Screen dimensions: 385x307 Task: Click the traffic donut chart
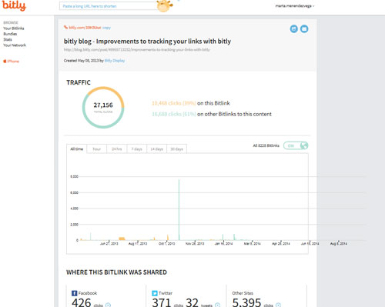(103, 108)
